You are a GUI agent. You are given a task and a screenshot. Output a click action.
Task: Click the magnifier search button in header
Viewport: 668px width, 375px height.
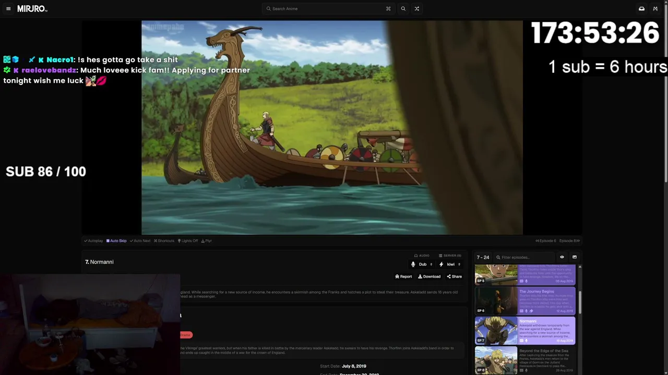tap(403, 9)
